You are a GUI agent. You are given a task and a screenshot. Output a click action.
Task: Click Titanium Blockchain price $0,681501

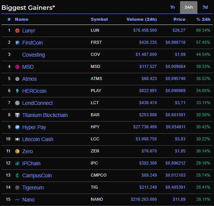[176, 115]
